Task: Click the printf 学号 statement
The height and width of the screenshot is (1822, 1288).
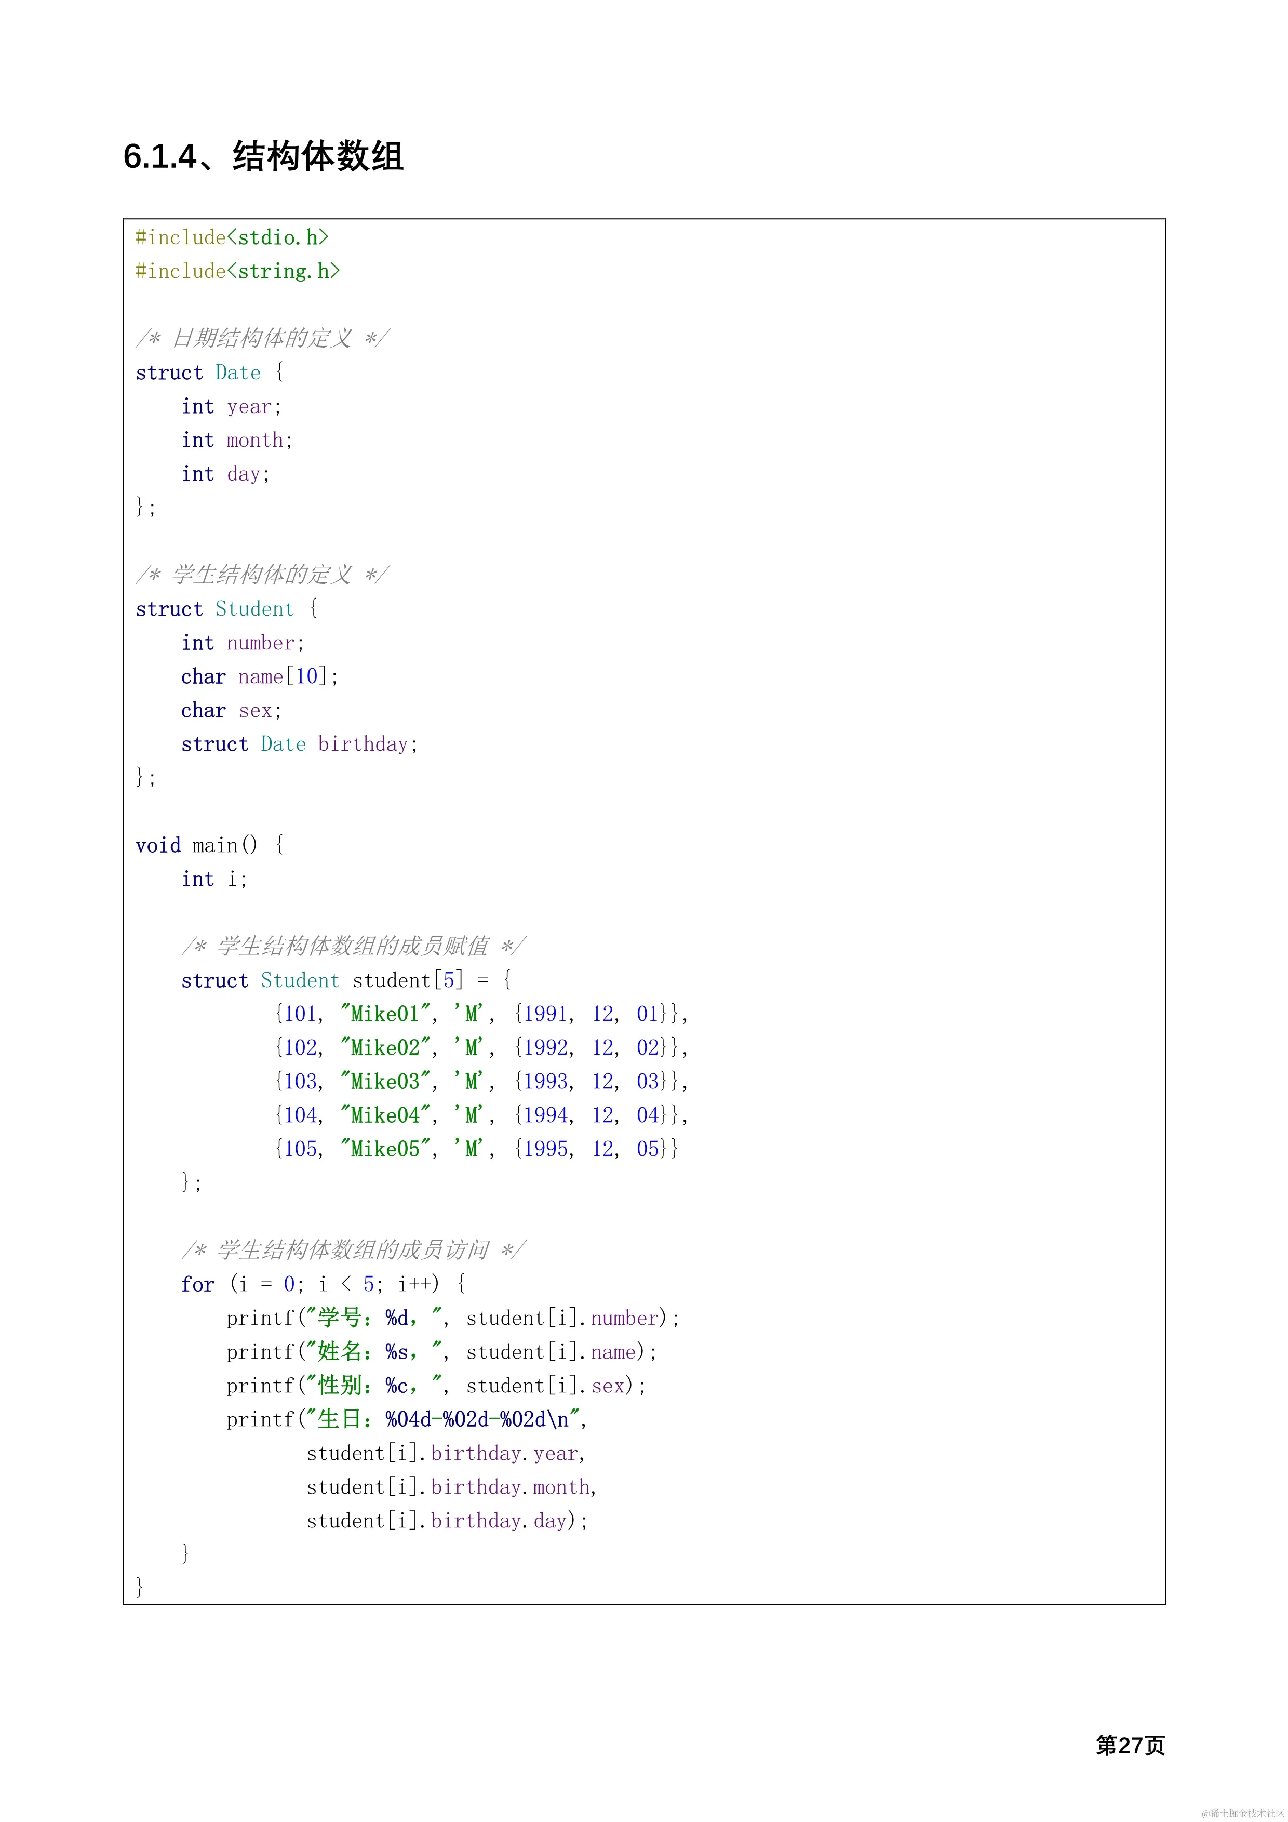Action: click(452, 1318)
